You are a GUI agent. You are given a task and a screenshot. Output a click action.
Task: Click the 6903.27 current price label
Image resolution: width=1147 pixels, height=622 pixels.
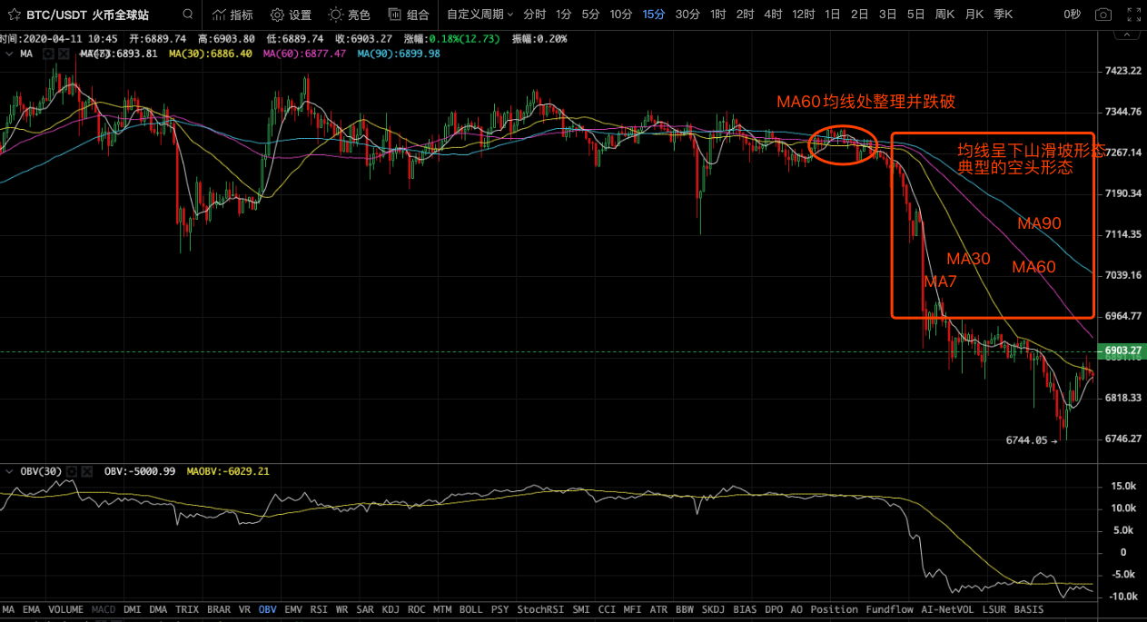[1122, 350]
